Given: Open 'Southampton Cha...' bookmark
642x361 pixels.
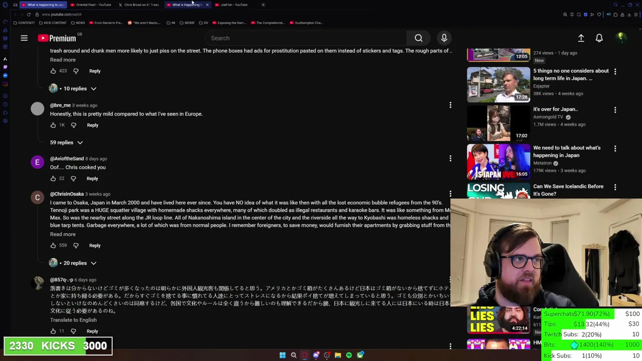Looking at the screenshot, I should pyautogui.click(x=306, y=23).
